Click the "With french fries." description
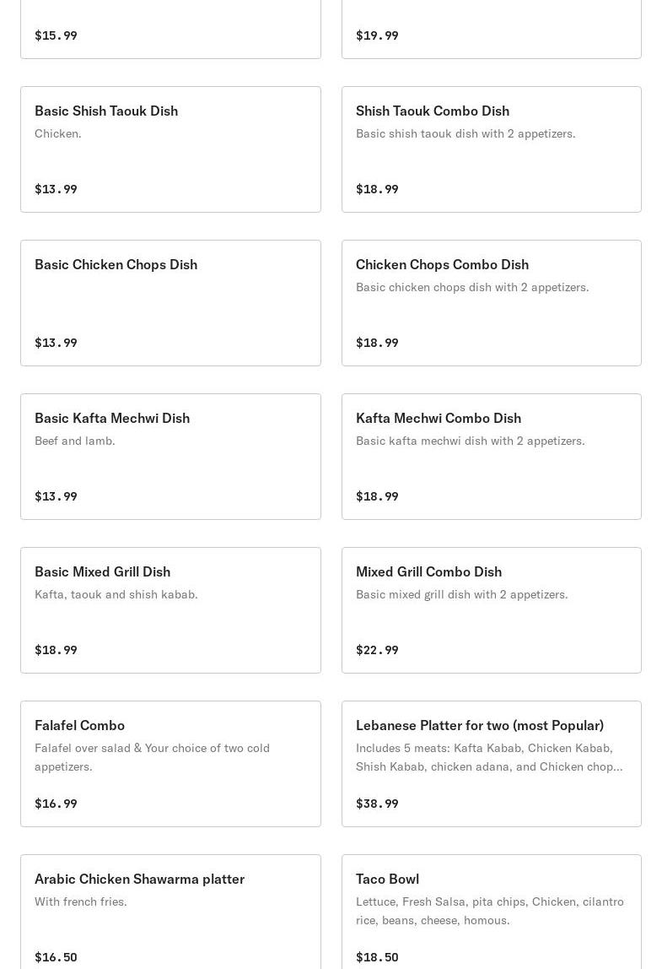The height and width of the screenshot is (969, 662). pos(81,901)
